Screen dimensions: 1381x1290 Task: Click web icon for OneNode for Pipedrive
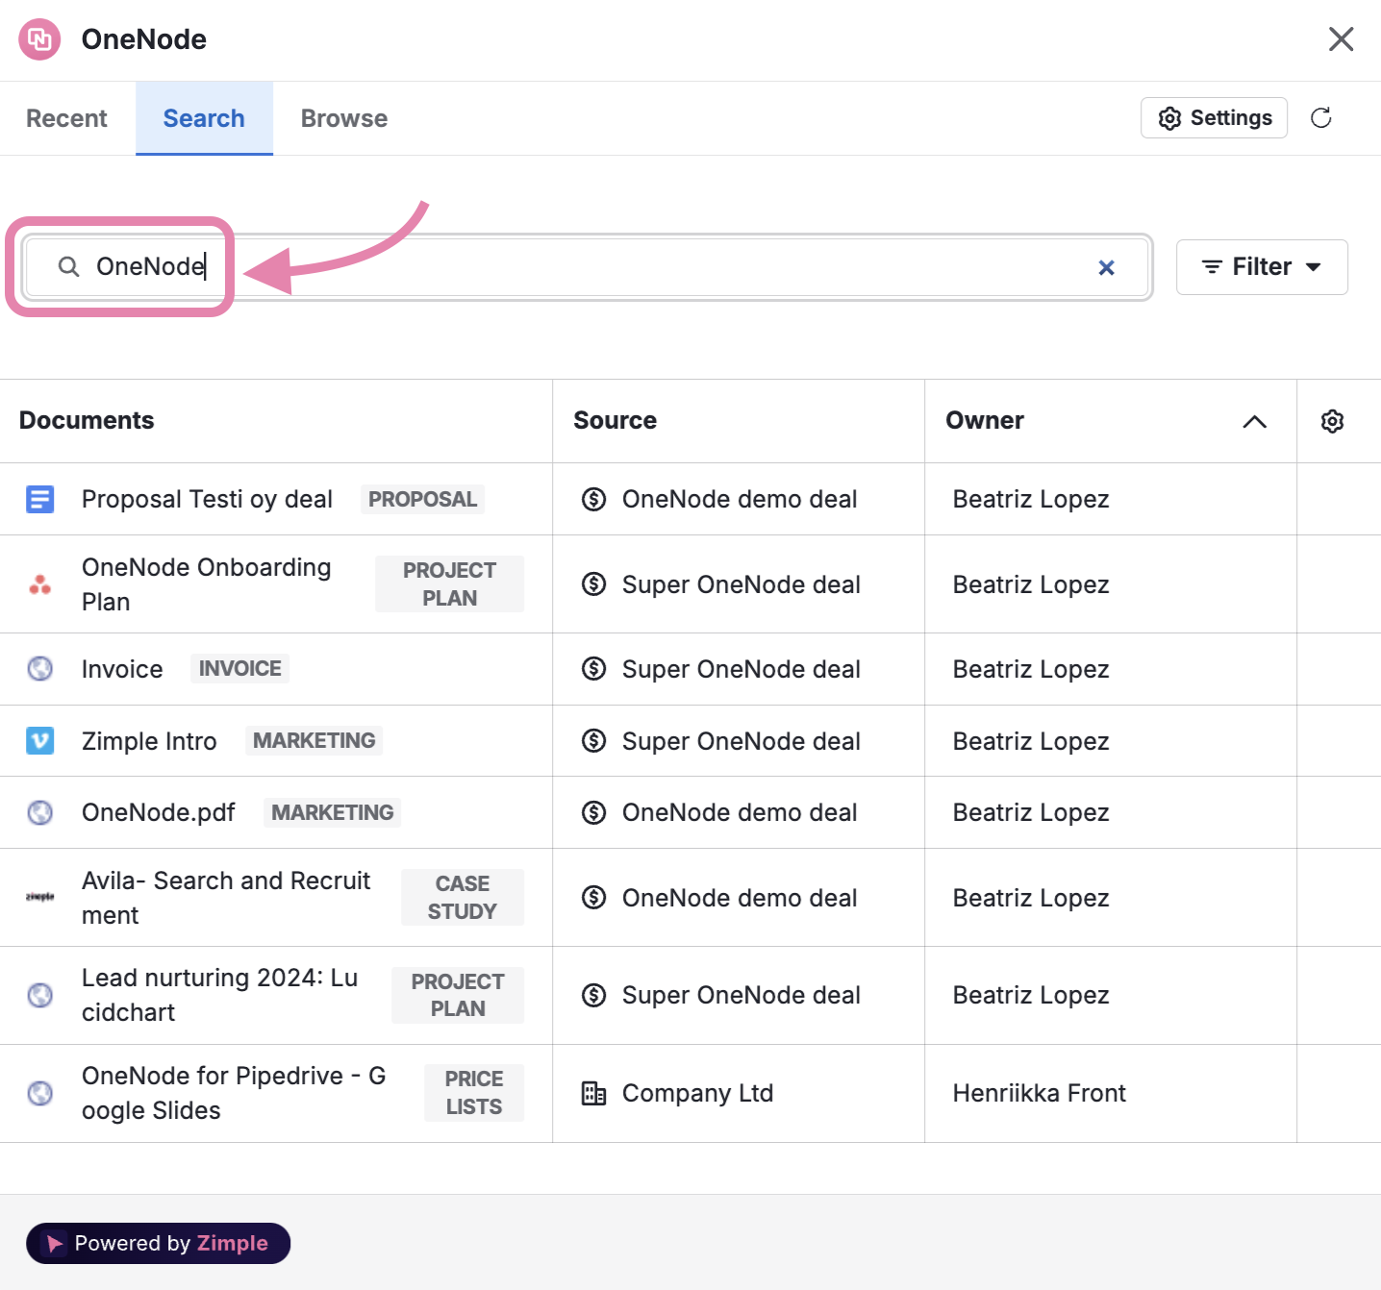click(39, 1093)
